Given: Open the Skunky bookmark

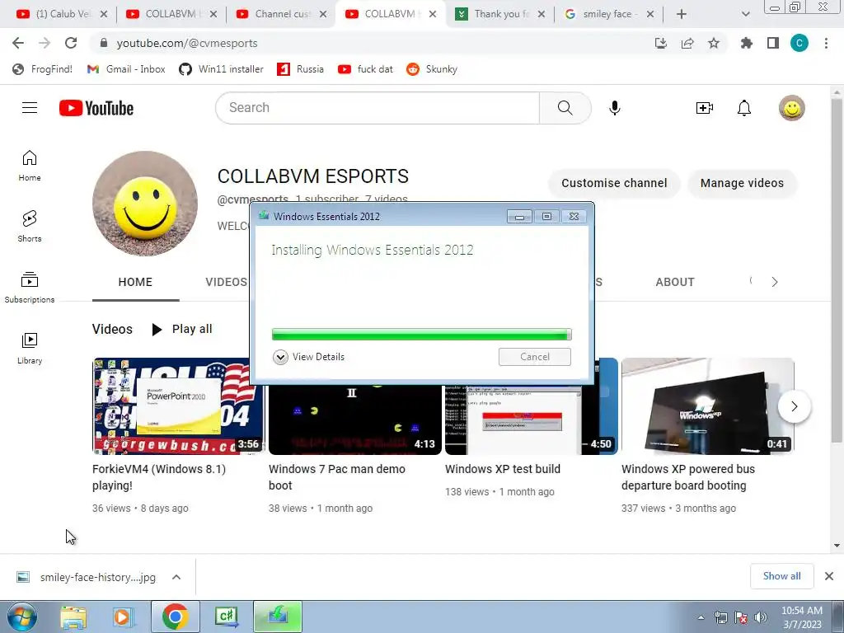Looking at the screenshot, I should [432, 69].
